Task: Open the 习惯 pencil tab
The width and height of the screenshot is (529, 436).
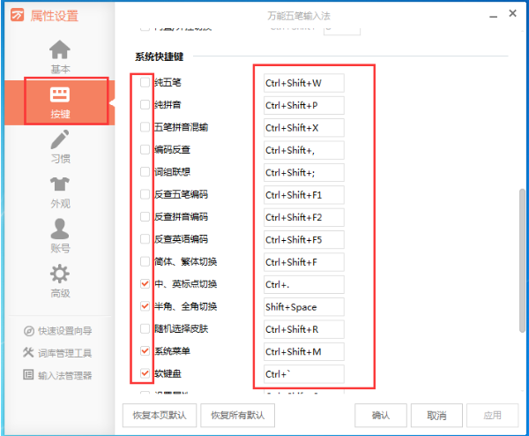Action: [60, 147]
